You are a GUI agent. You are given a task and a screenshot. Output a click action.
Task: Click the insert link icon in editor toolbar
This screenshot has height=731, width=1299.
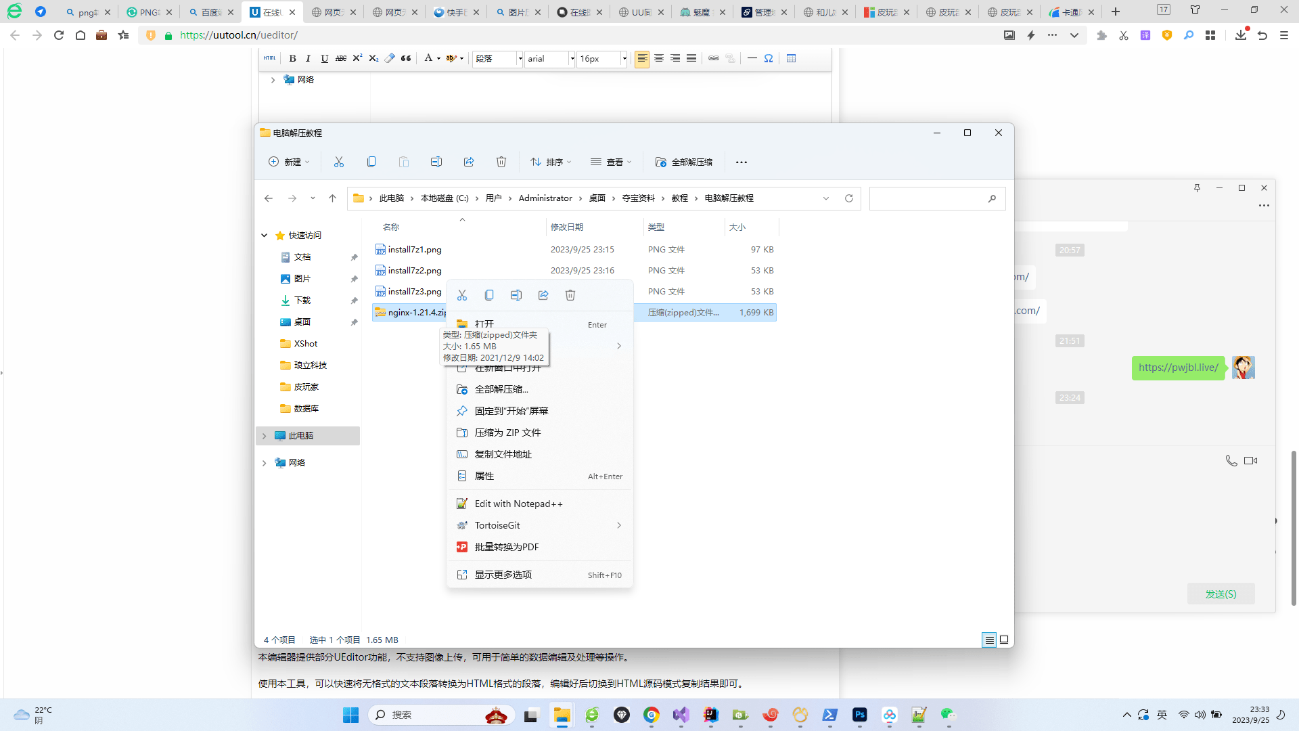click(714, 59)
